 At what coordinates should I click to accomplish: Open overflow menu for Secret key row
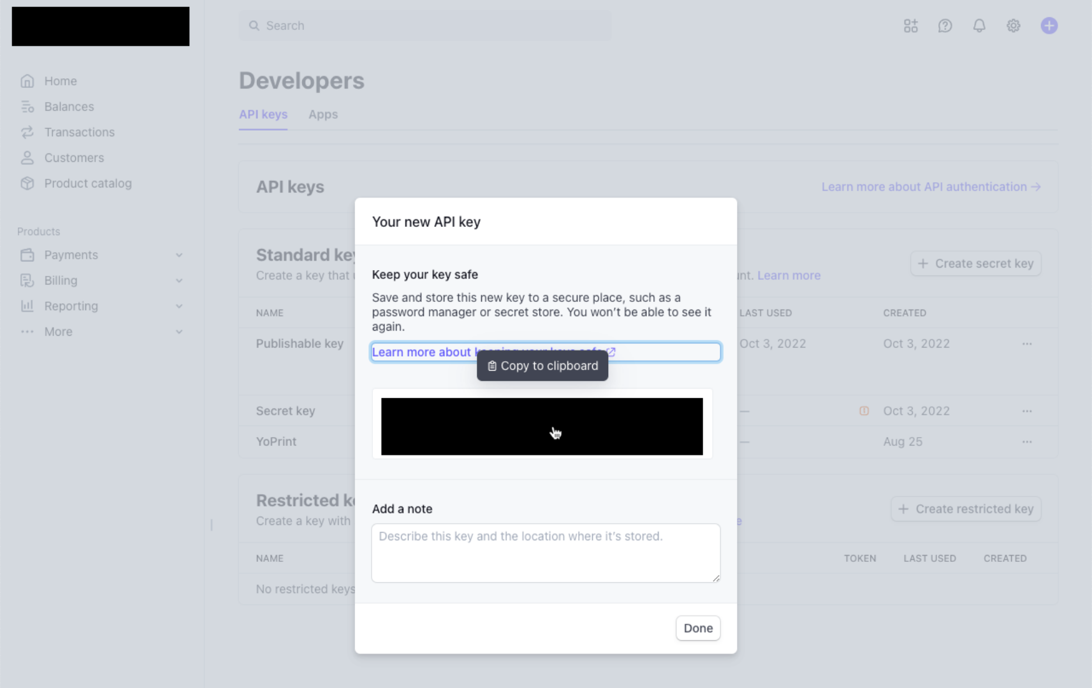coord(1027,411)
